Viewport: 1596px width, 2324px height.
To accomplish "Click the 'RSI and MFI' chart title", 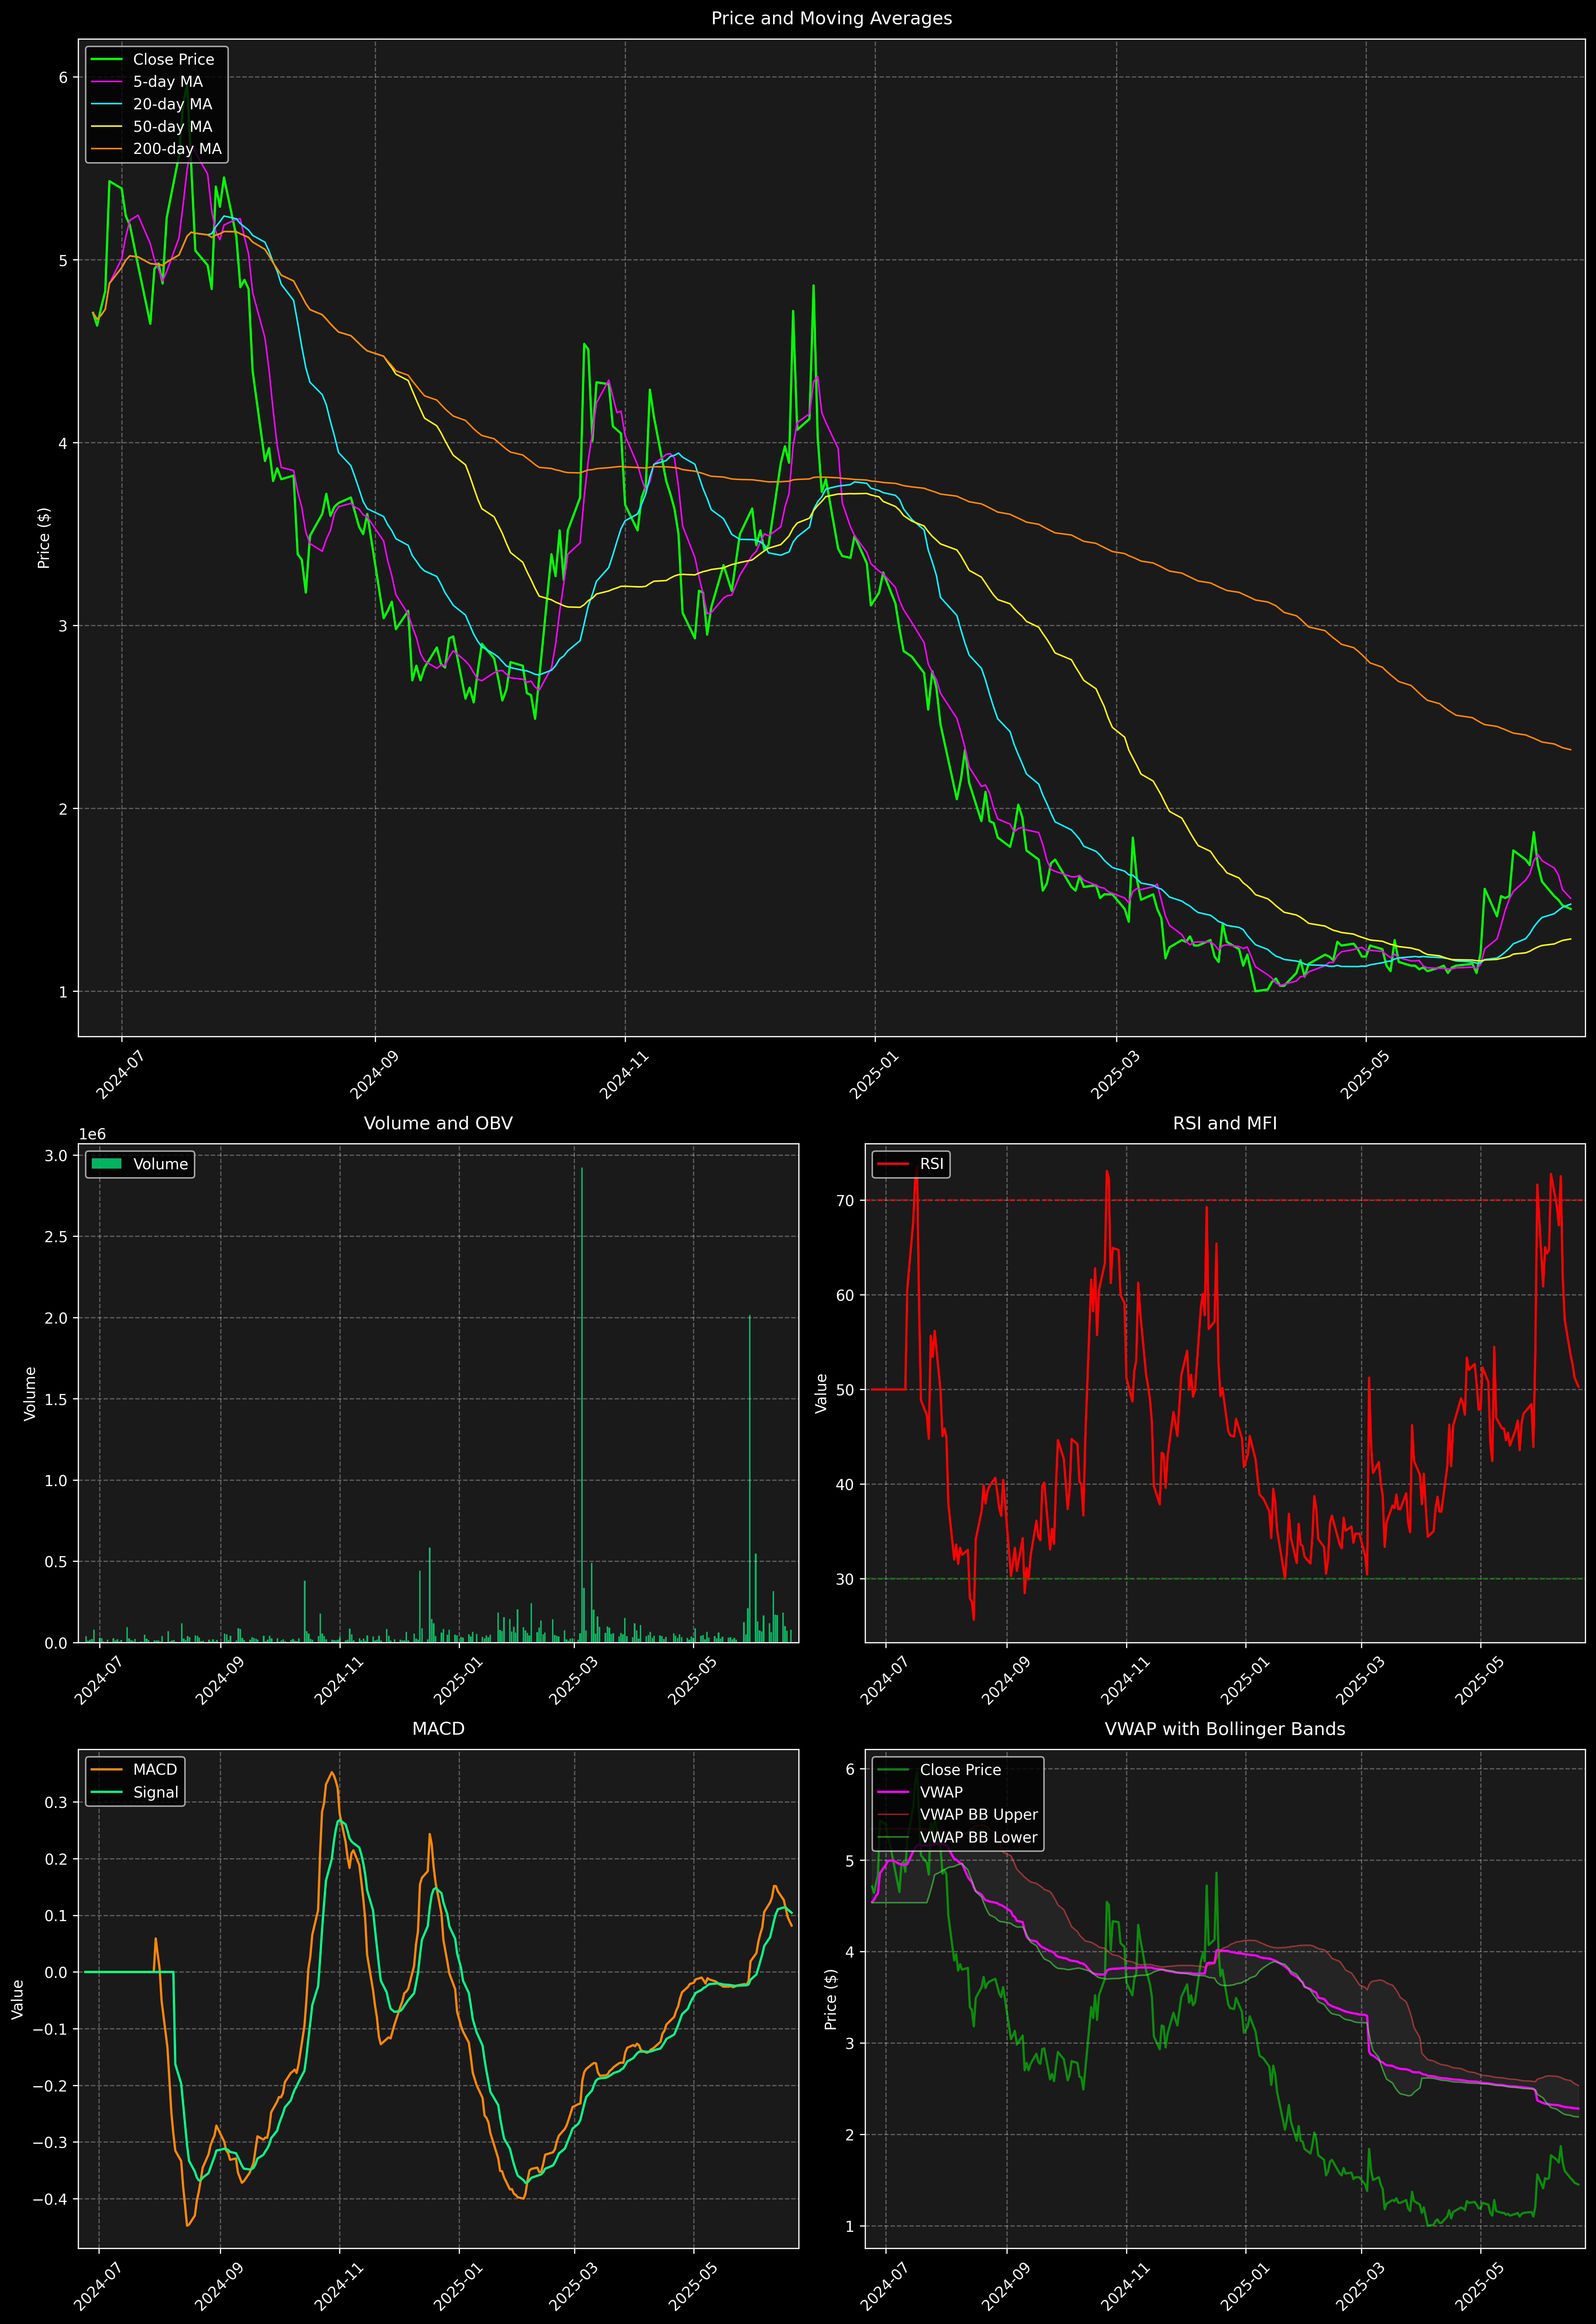I will point(1225,1123).
